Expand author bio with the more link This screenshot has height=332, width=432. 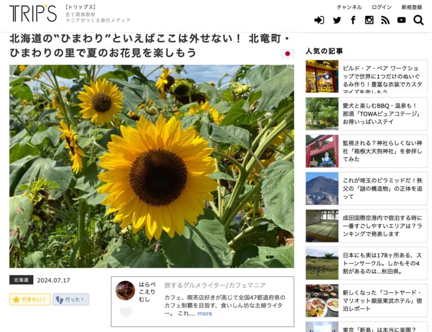coord(205,313)
